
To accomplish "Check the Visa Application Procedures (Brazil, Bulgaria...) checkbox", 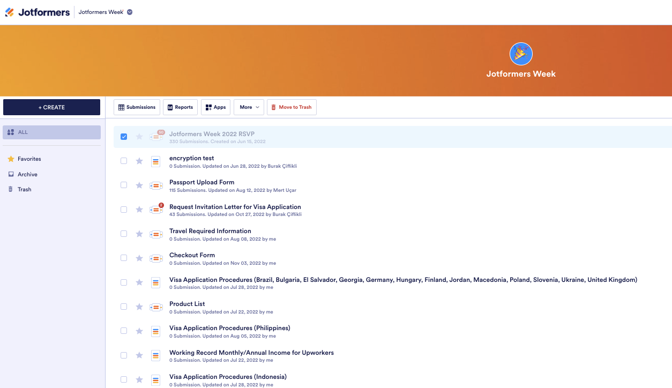I will pyautogui.click(x=124, y=282).
